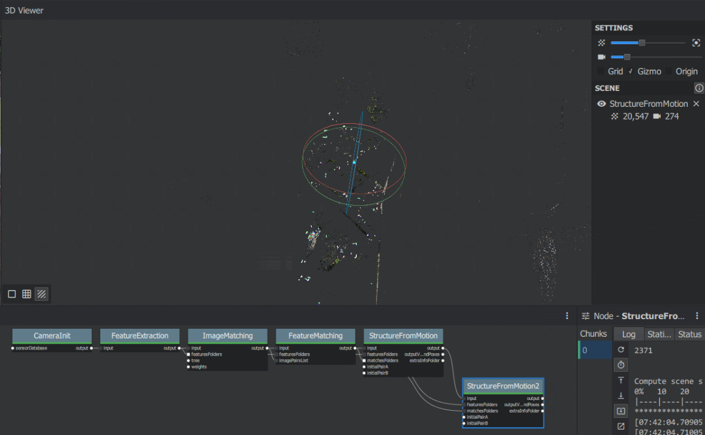This screenshot has height=435, width=705.
Task: Hide the StructureFromMotion point cloud via eye toggle
Action: (600, 104)
